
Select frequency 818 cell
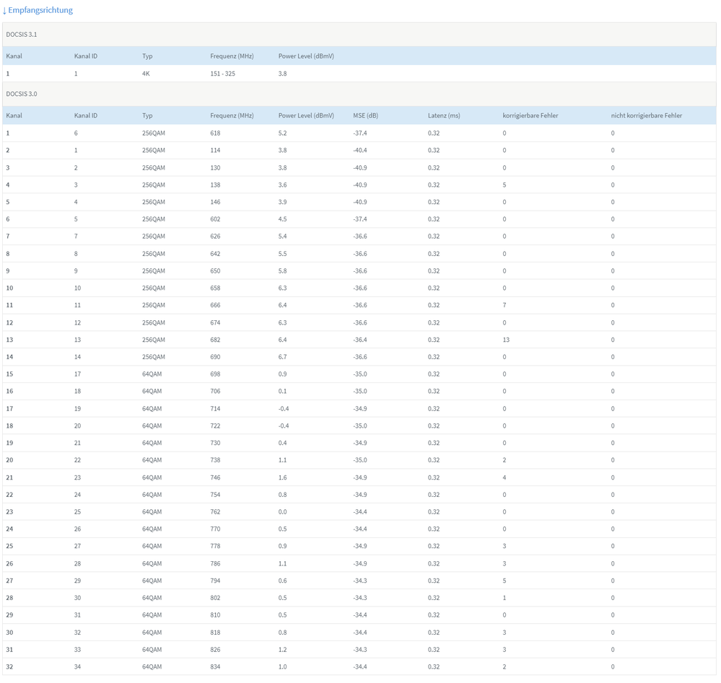coord(215,633)
